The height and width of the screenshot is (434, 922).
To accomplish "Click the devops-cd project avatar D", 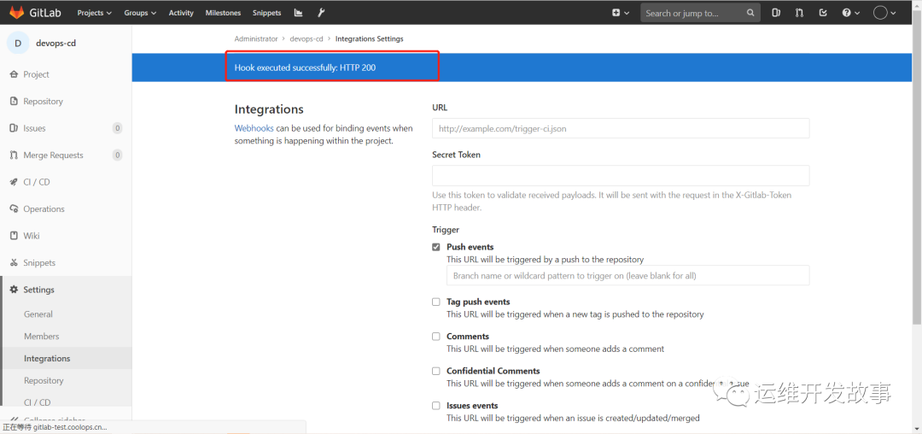I will pos(18,43).
